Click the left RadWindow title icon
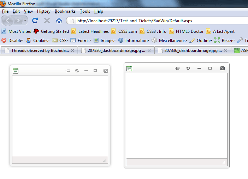The width and height of the screenshot is (248, 179). tap(16, 71)
